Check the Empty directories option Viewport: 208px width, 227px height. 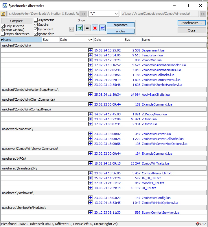click(x=3, y=34)
